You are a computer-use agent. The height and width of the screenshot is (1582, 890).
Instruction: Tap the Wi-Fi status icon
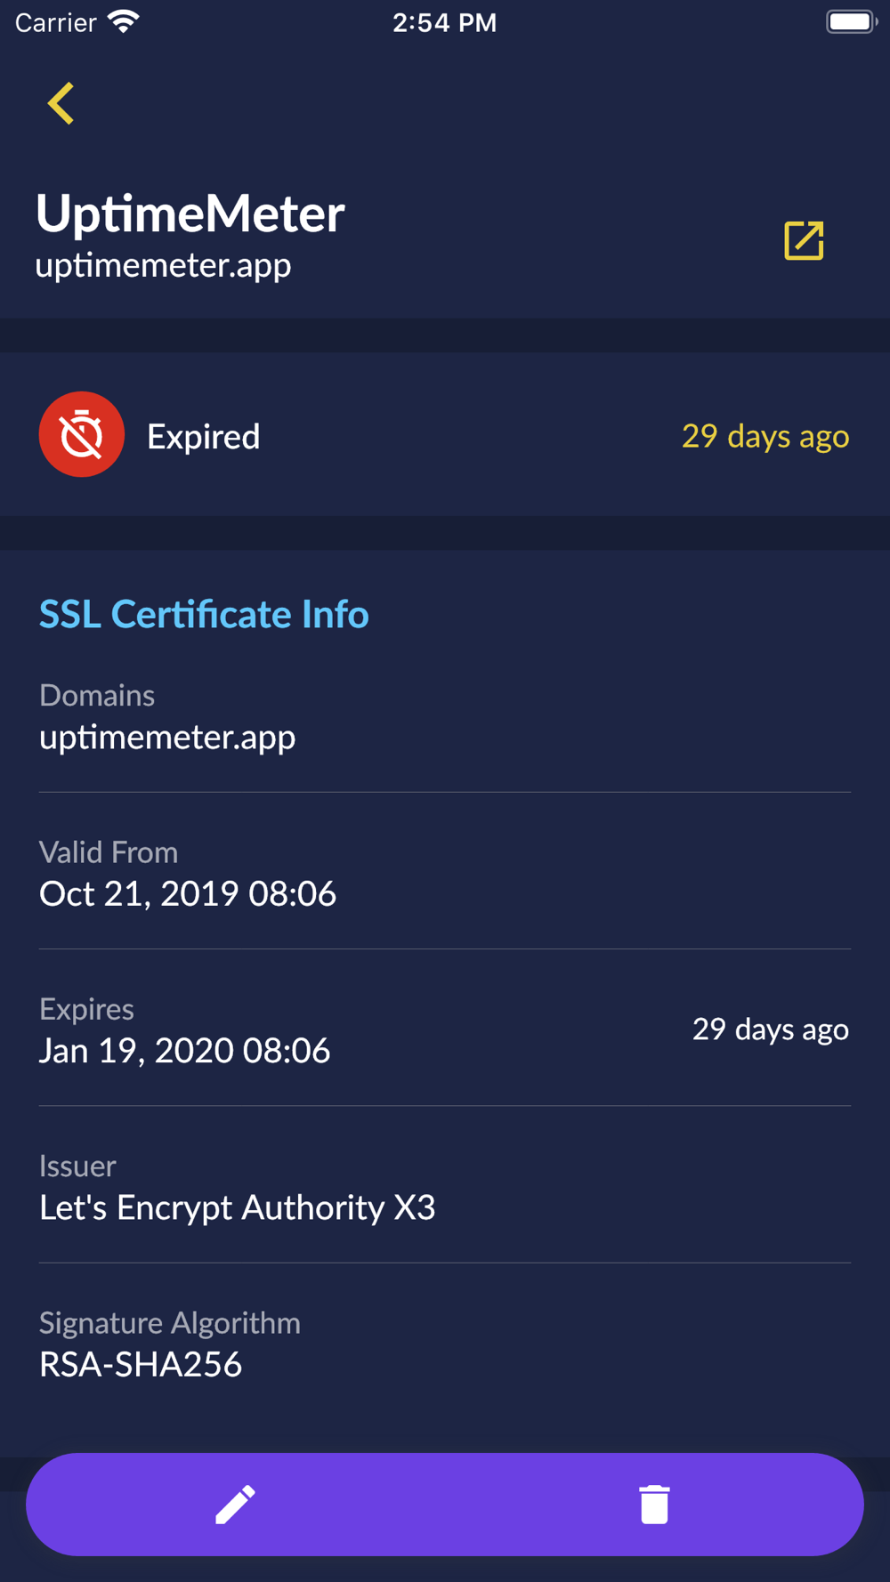(x=124, y=22)
